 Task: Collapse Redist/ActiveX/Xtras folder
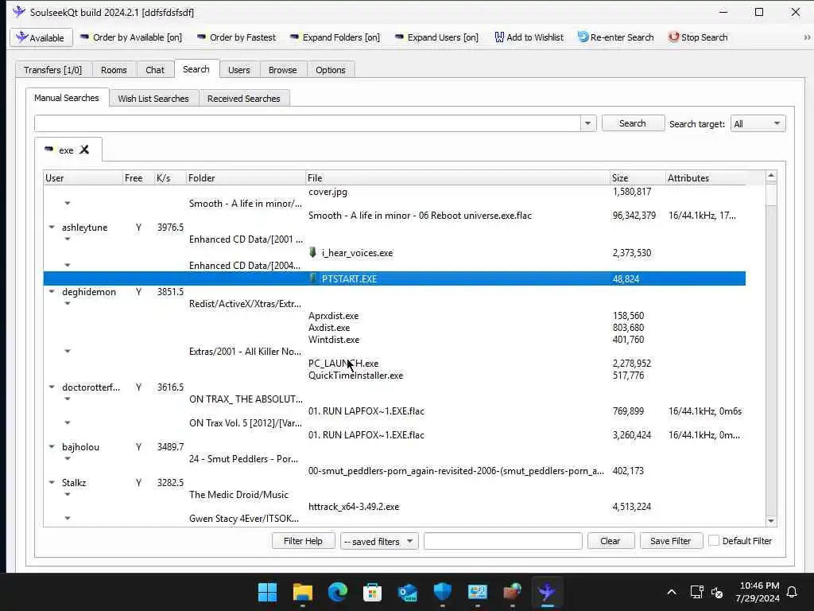[x=68, y=303]
